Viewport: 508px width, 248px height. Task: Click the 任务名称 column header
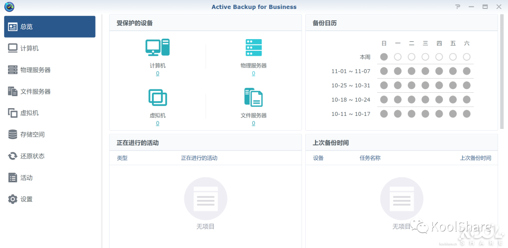pyautogui.click(x=370, y=158)
